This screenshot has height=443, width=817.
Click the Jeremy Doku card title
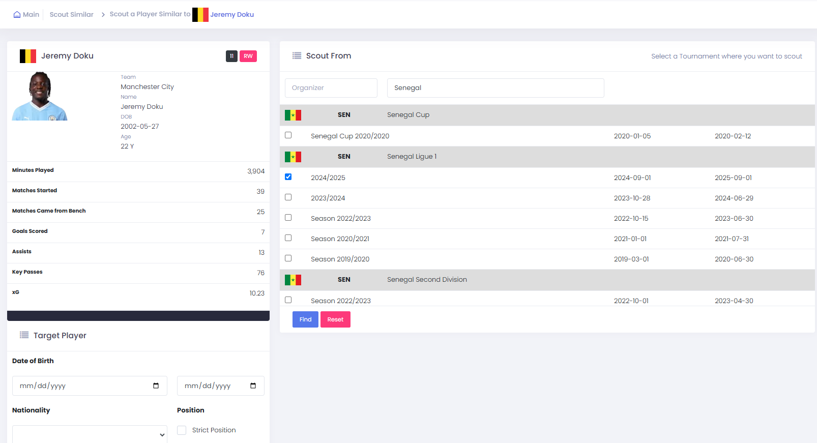point(67,56)
